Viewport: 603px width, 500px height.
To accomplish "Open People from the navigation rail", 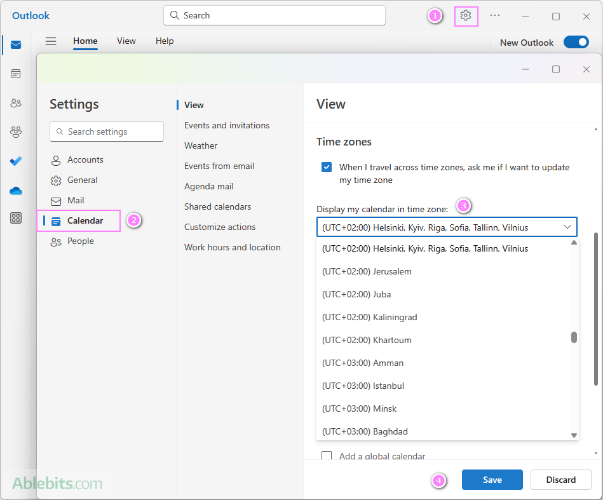I will coord(16,103).
